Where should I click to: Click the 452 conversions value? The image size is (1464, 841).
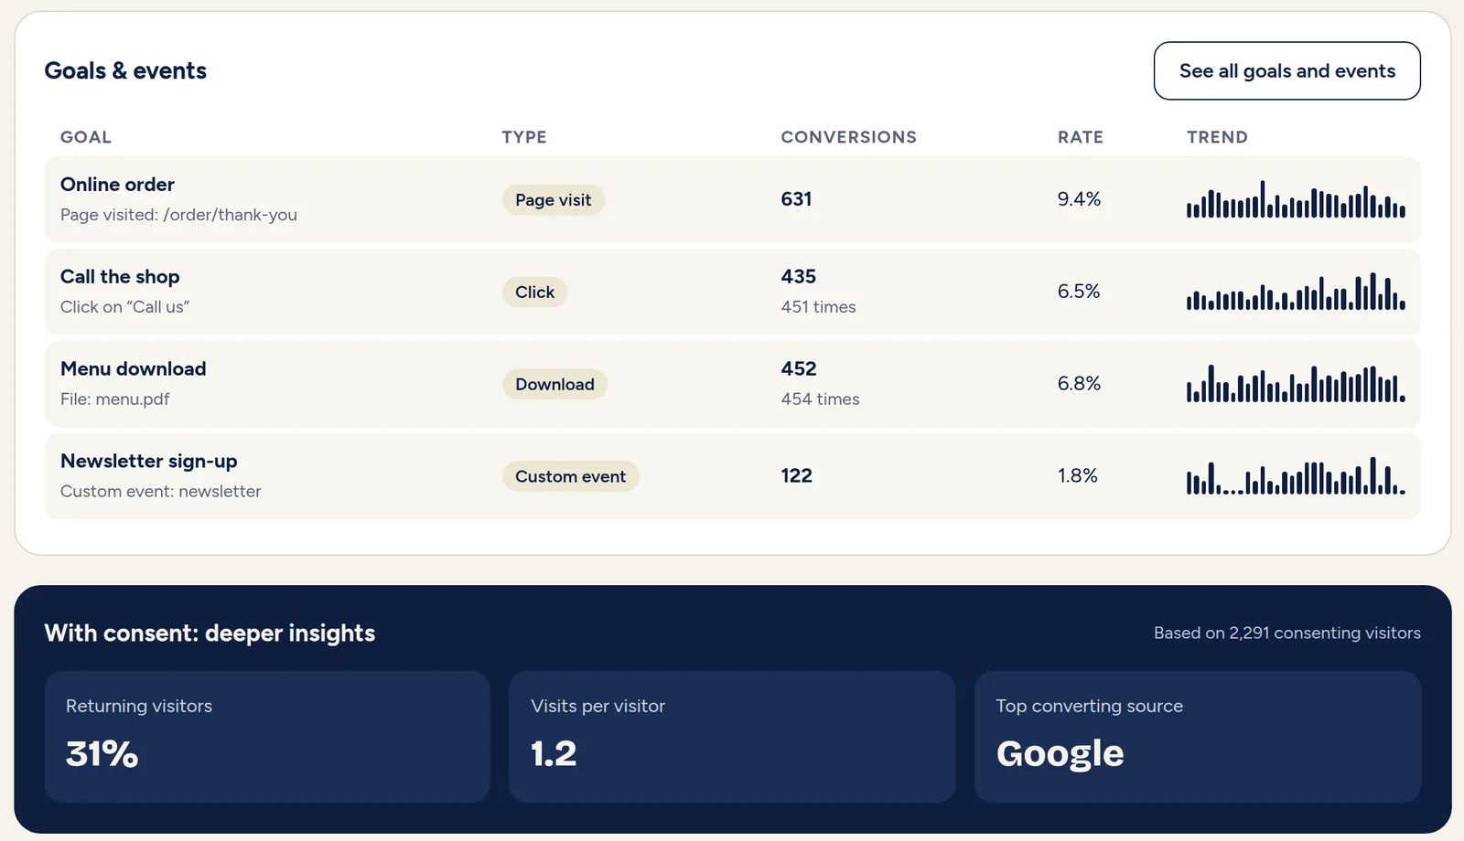click(x=798, y=368)
